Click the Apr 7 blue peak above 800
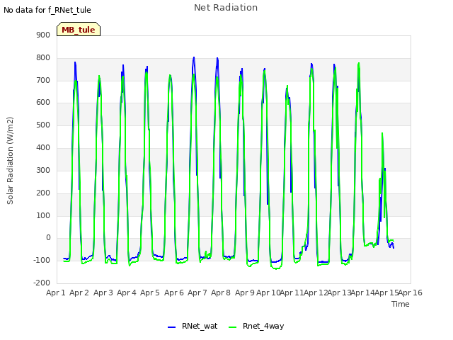 point(194,57)
